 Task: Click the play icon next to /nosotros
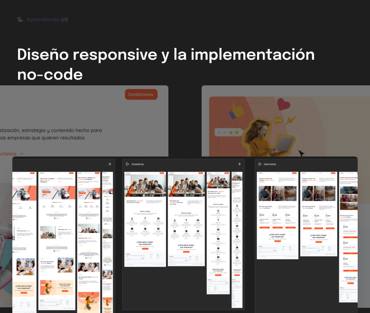tap(127, 164)
